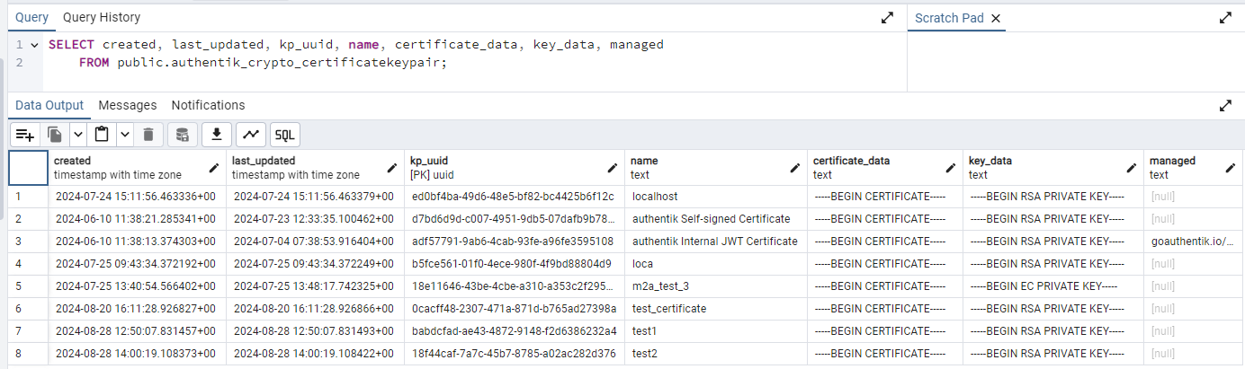Click the SQL toolbar button
The width and height of the screenshot is (1245, 369).
tap(285, 135)
